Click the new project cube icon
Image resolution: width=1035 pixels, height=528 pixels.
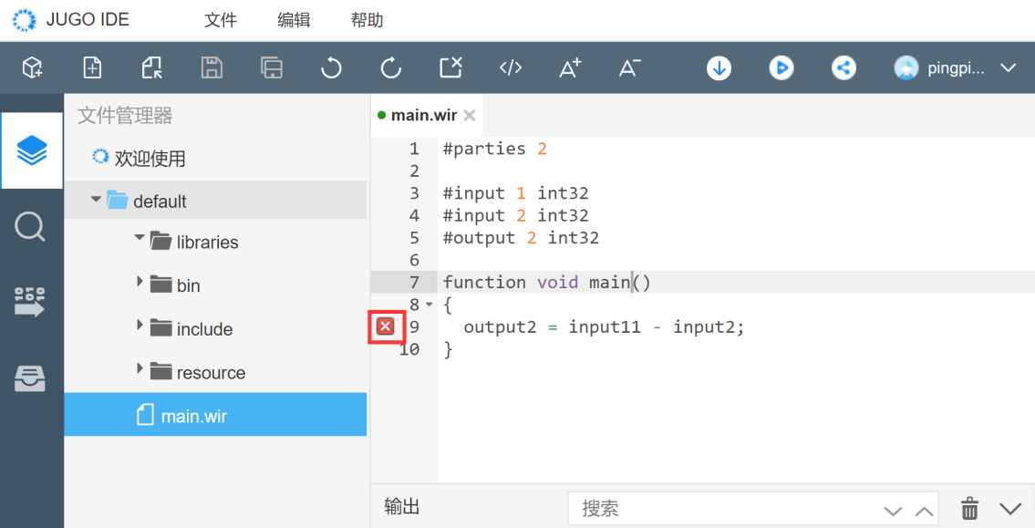coord(33,67)
